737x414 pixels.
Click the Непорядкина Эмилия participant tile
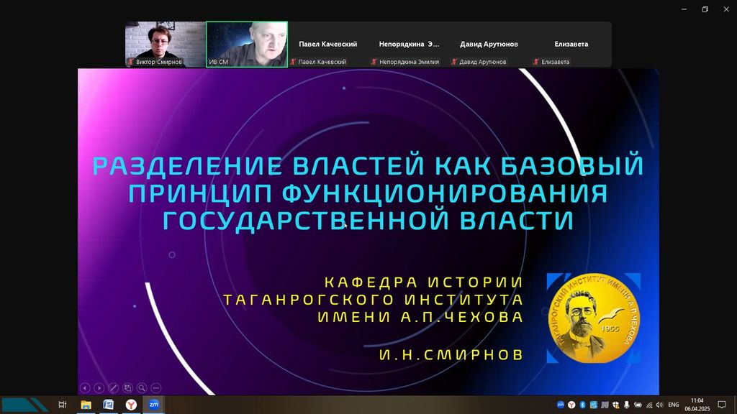[408, 44]
